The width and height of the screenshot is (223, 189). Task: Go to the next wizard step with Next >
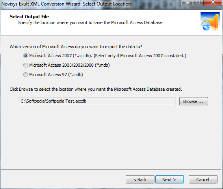(169, 179)
